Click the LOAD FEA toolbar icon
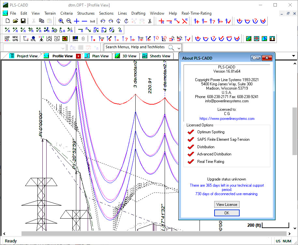Viewport: 298px width, 245px height. pos(7,39)
